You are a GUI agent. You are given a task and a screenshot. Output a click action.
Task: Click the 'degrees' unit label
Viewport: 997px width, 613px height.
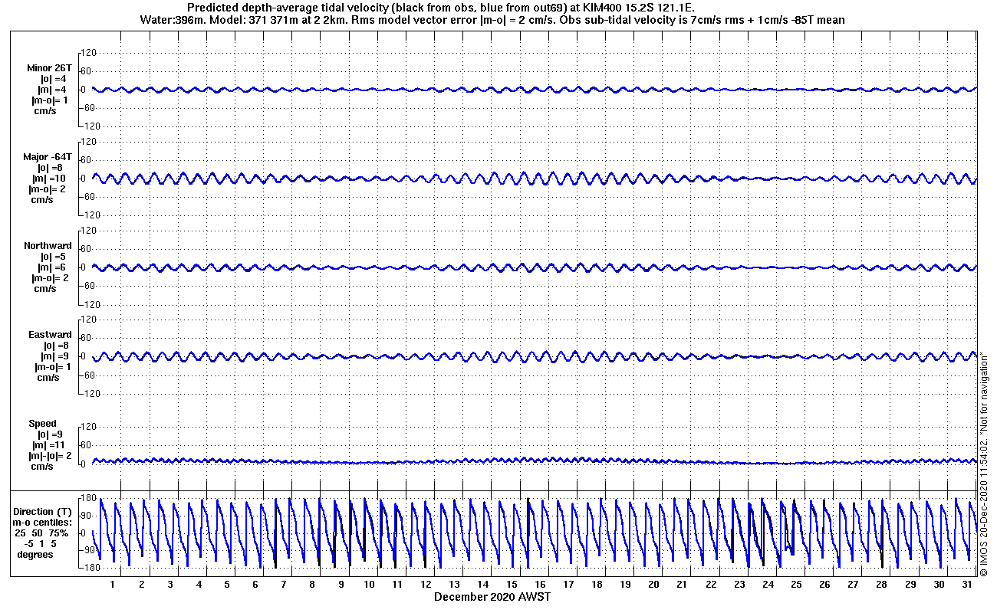(x=35, y=554)
